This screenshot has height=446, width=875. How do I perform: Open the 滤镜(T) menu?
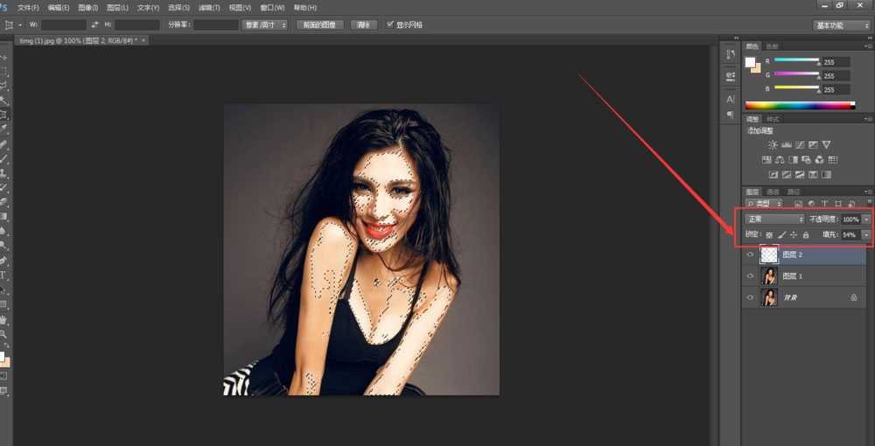208,8
